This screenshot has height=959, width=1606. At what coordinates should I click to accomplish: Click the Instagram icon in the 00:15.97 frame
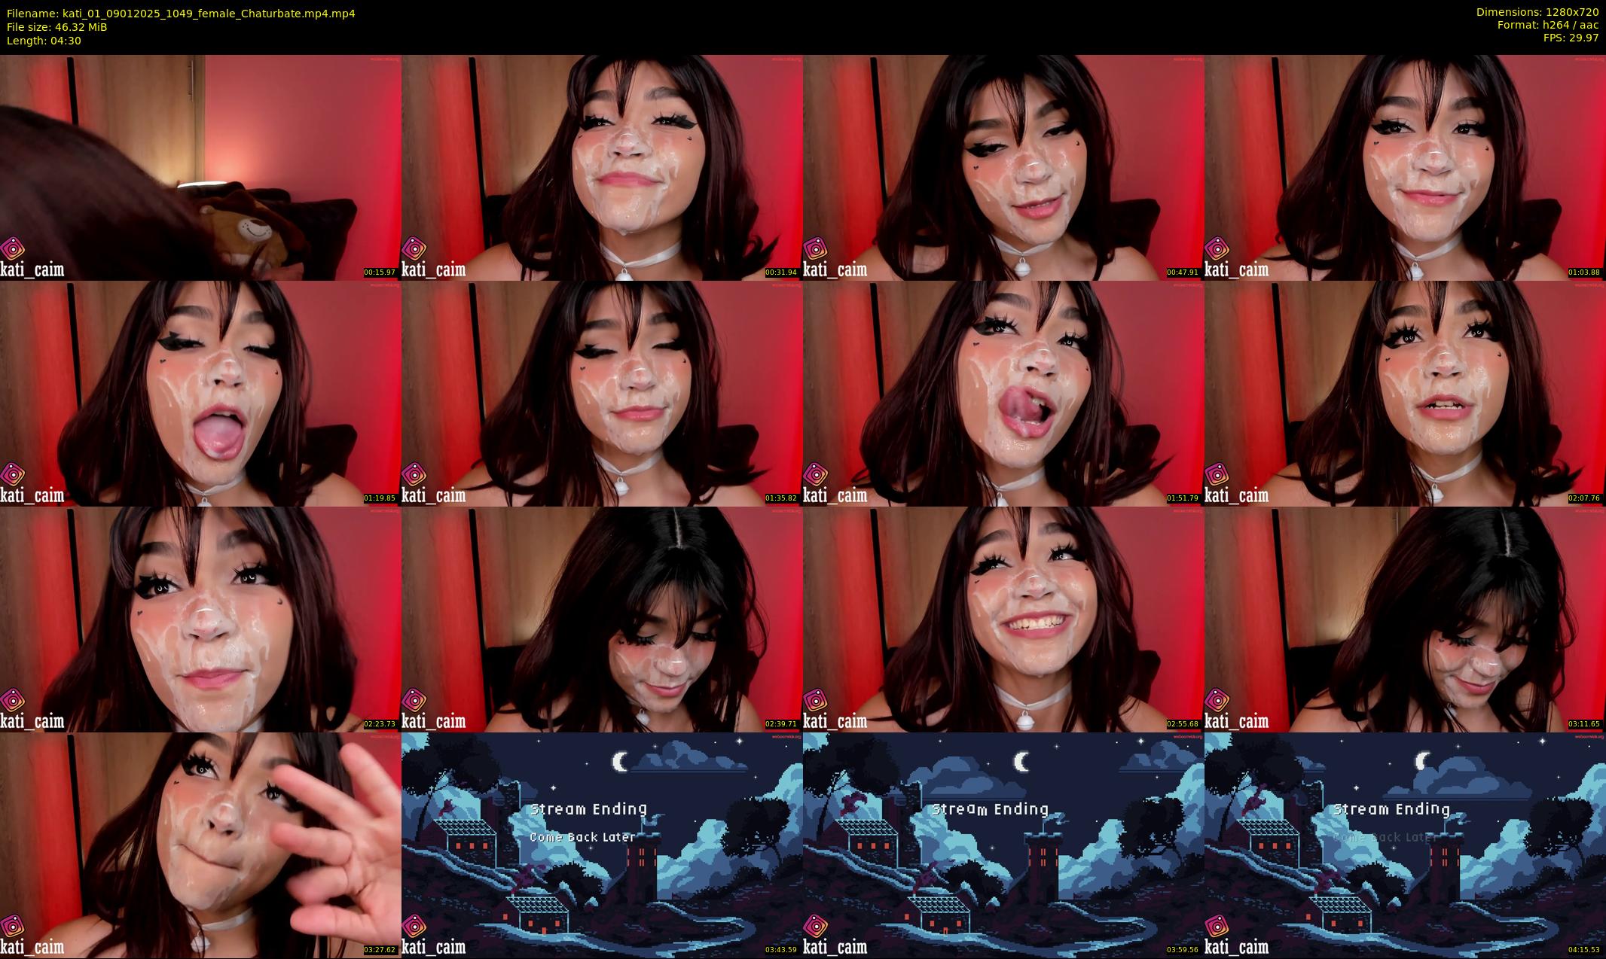click(x=13, y=248)
